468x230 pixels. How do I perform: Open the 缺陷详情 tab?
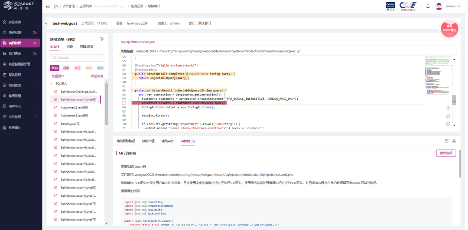tap(148, 141)
